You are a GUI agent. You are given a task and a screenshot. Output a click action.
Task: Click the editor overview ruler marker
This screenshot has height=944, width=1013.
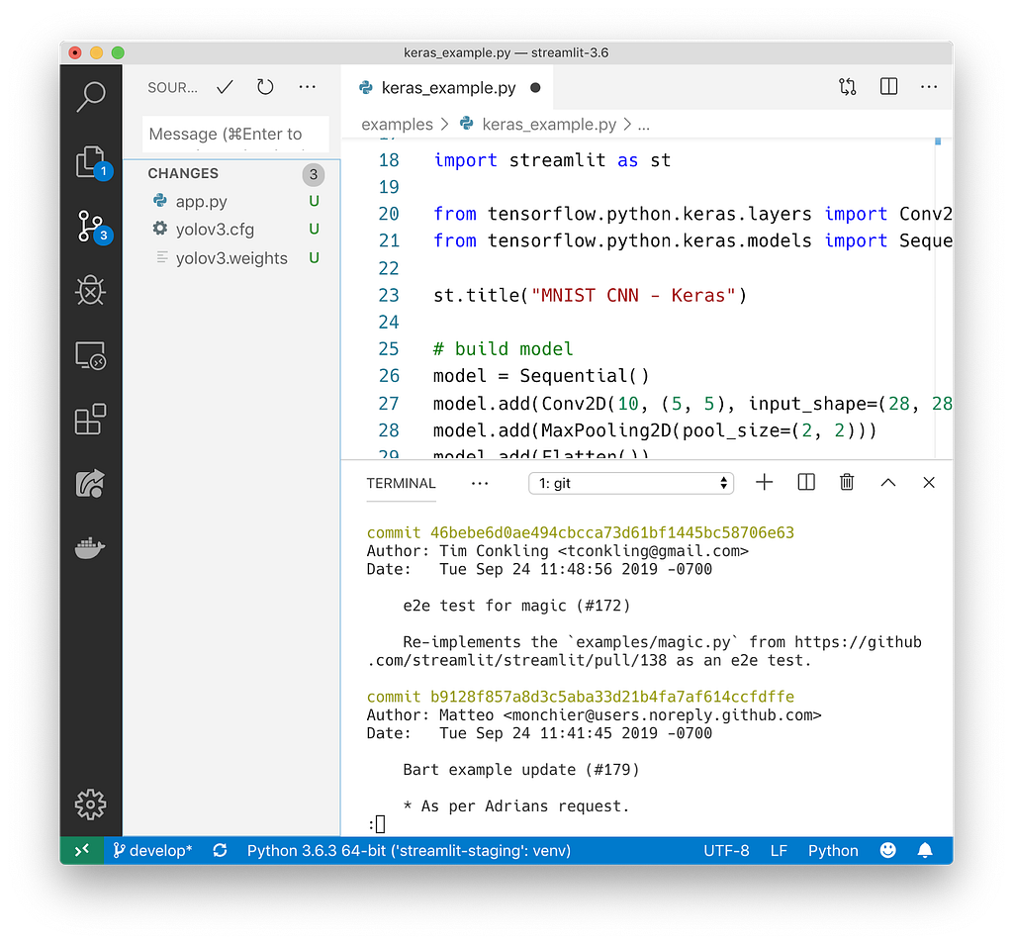938,141
